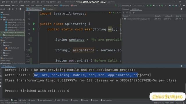
Task: Click the green Debug bug icon in the toolbar
Action: coord(151,5)
